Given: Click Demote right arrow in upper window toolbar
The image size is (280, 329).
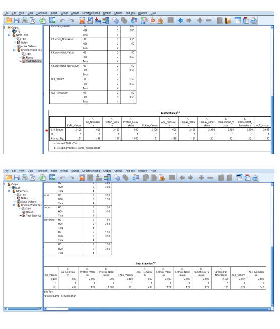Looking at the screenshot, I should pyautogui.click(x=189, y=20).
